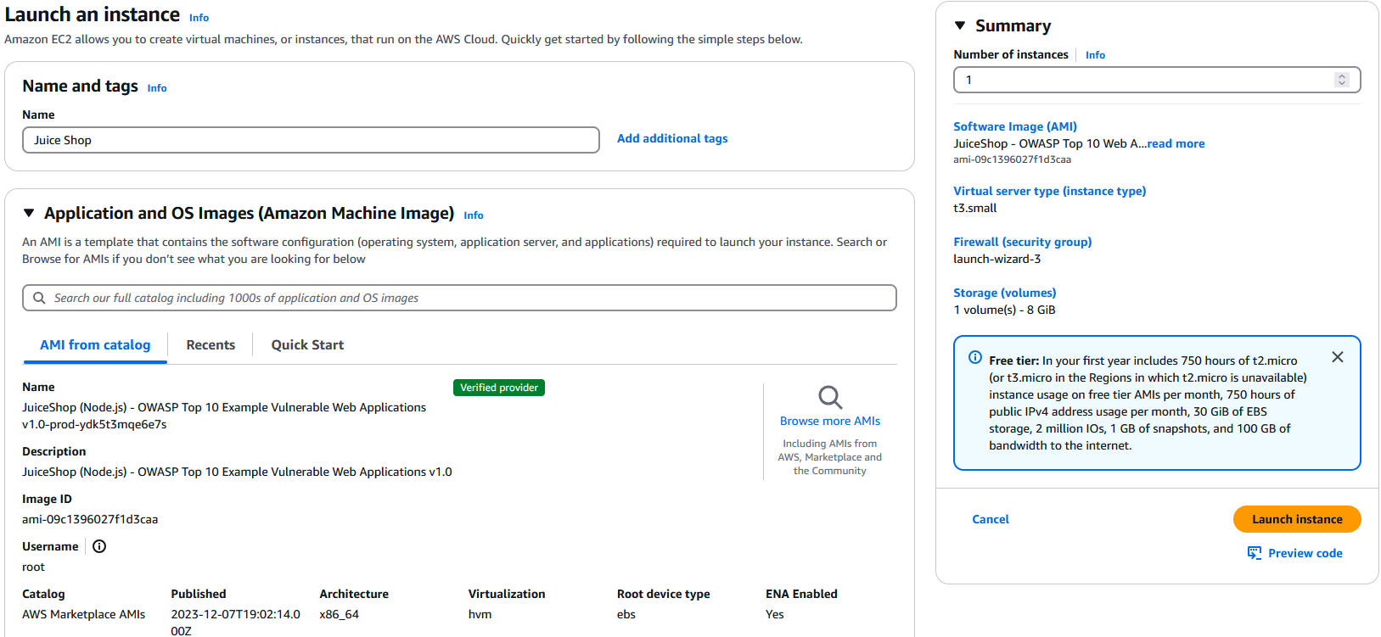Open Storage (volumes) summary link
Viewport: 1381px width, 637px height.
coord(1005,293)
